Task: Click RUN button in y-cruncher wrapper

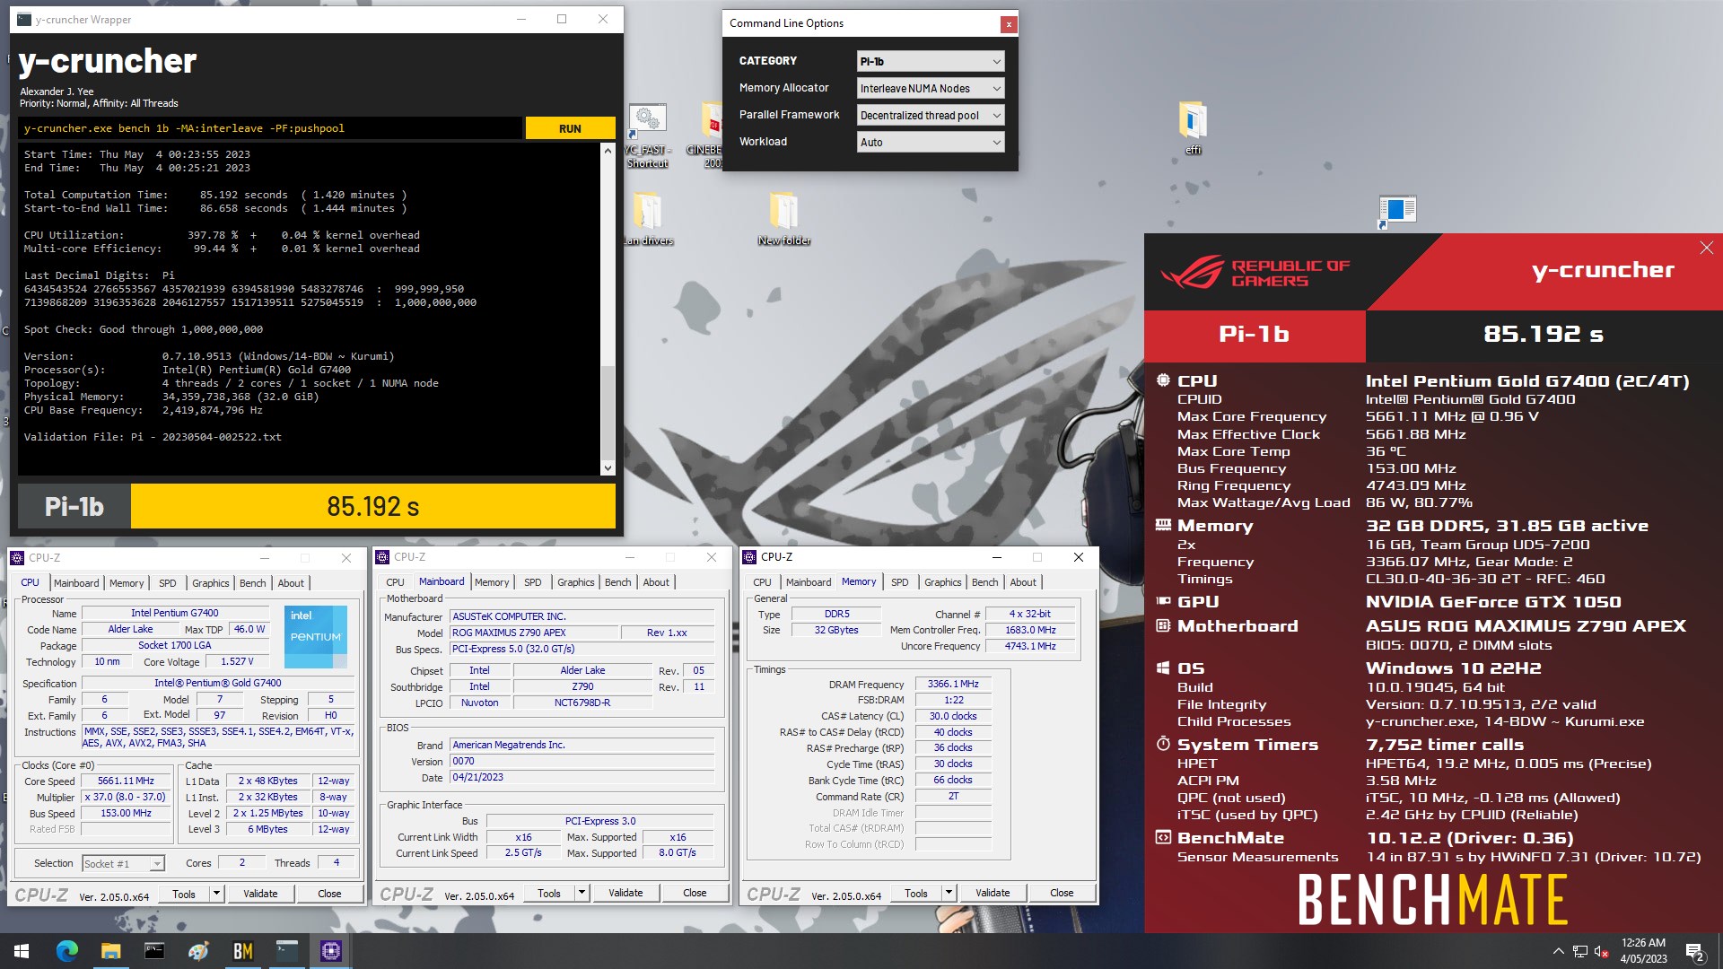Action: pos(570,128)
